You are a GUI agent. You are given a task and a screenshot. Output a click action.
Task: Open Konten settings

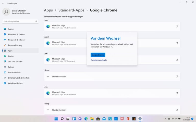[20, 56]
